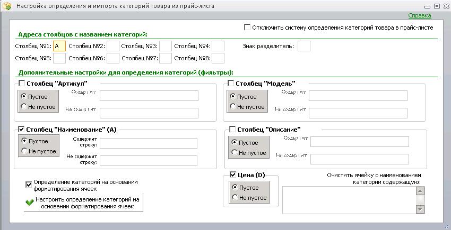Uncheck the Столбец "Наименование" (A) checkbox
The image size is (451, 230).
coord(21,130)
